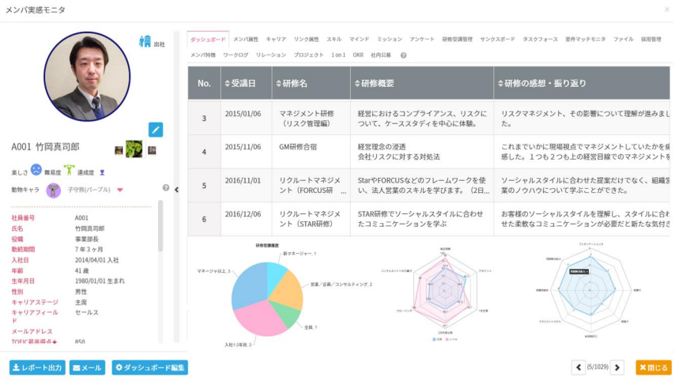Click the purple koala animal character icon
Screen dimensions: 675x381
coord(54,190)
